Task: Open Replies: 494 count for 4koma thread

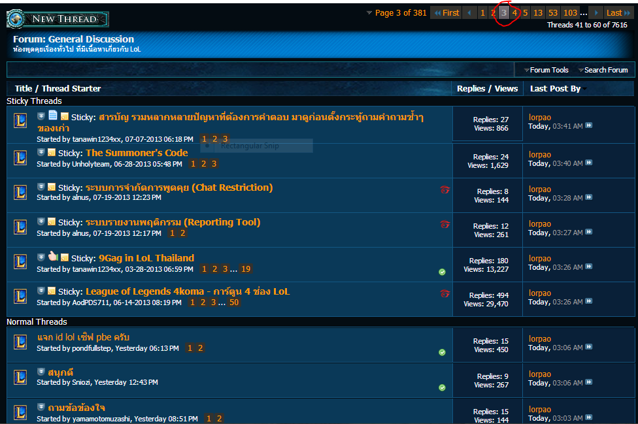Action: coord(489,295)
